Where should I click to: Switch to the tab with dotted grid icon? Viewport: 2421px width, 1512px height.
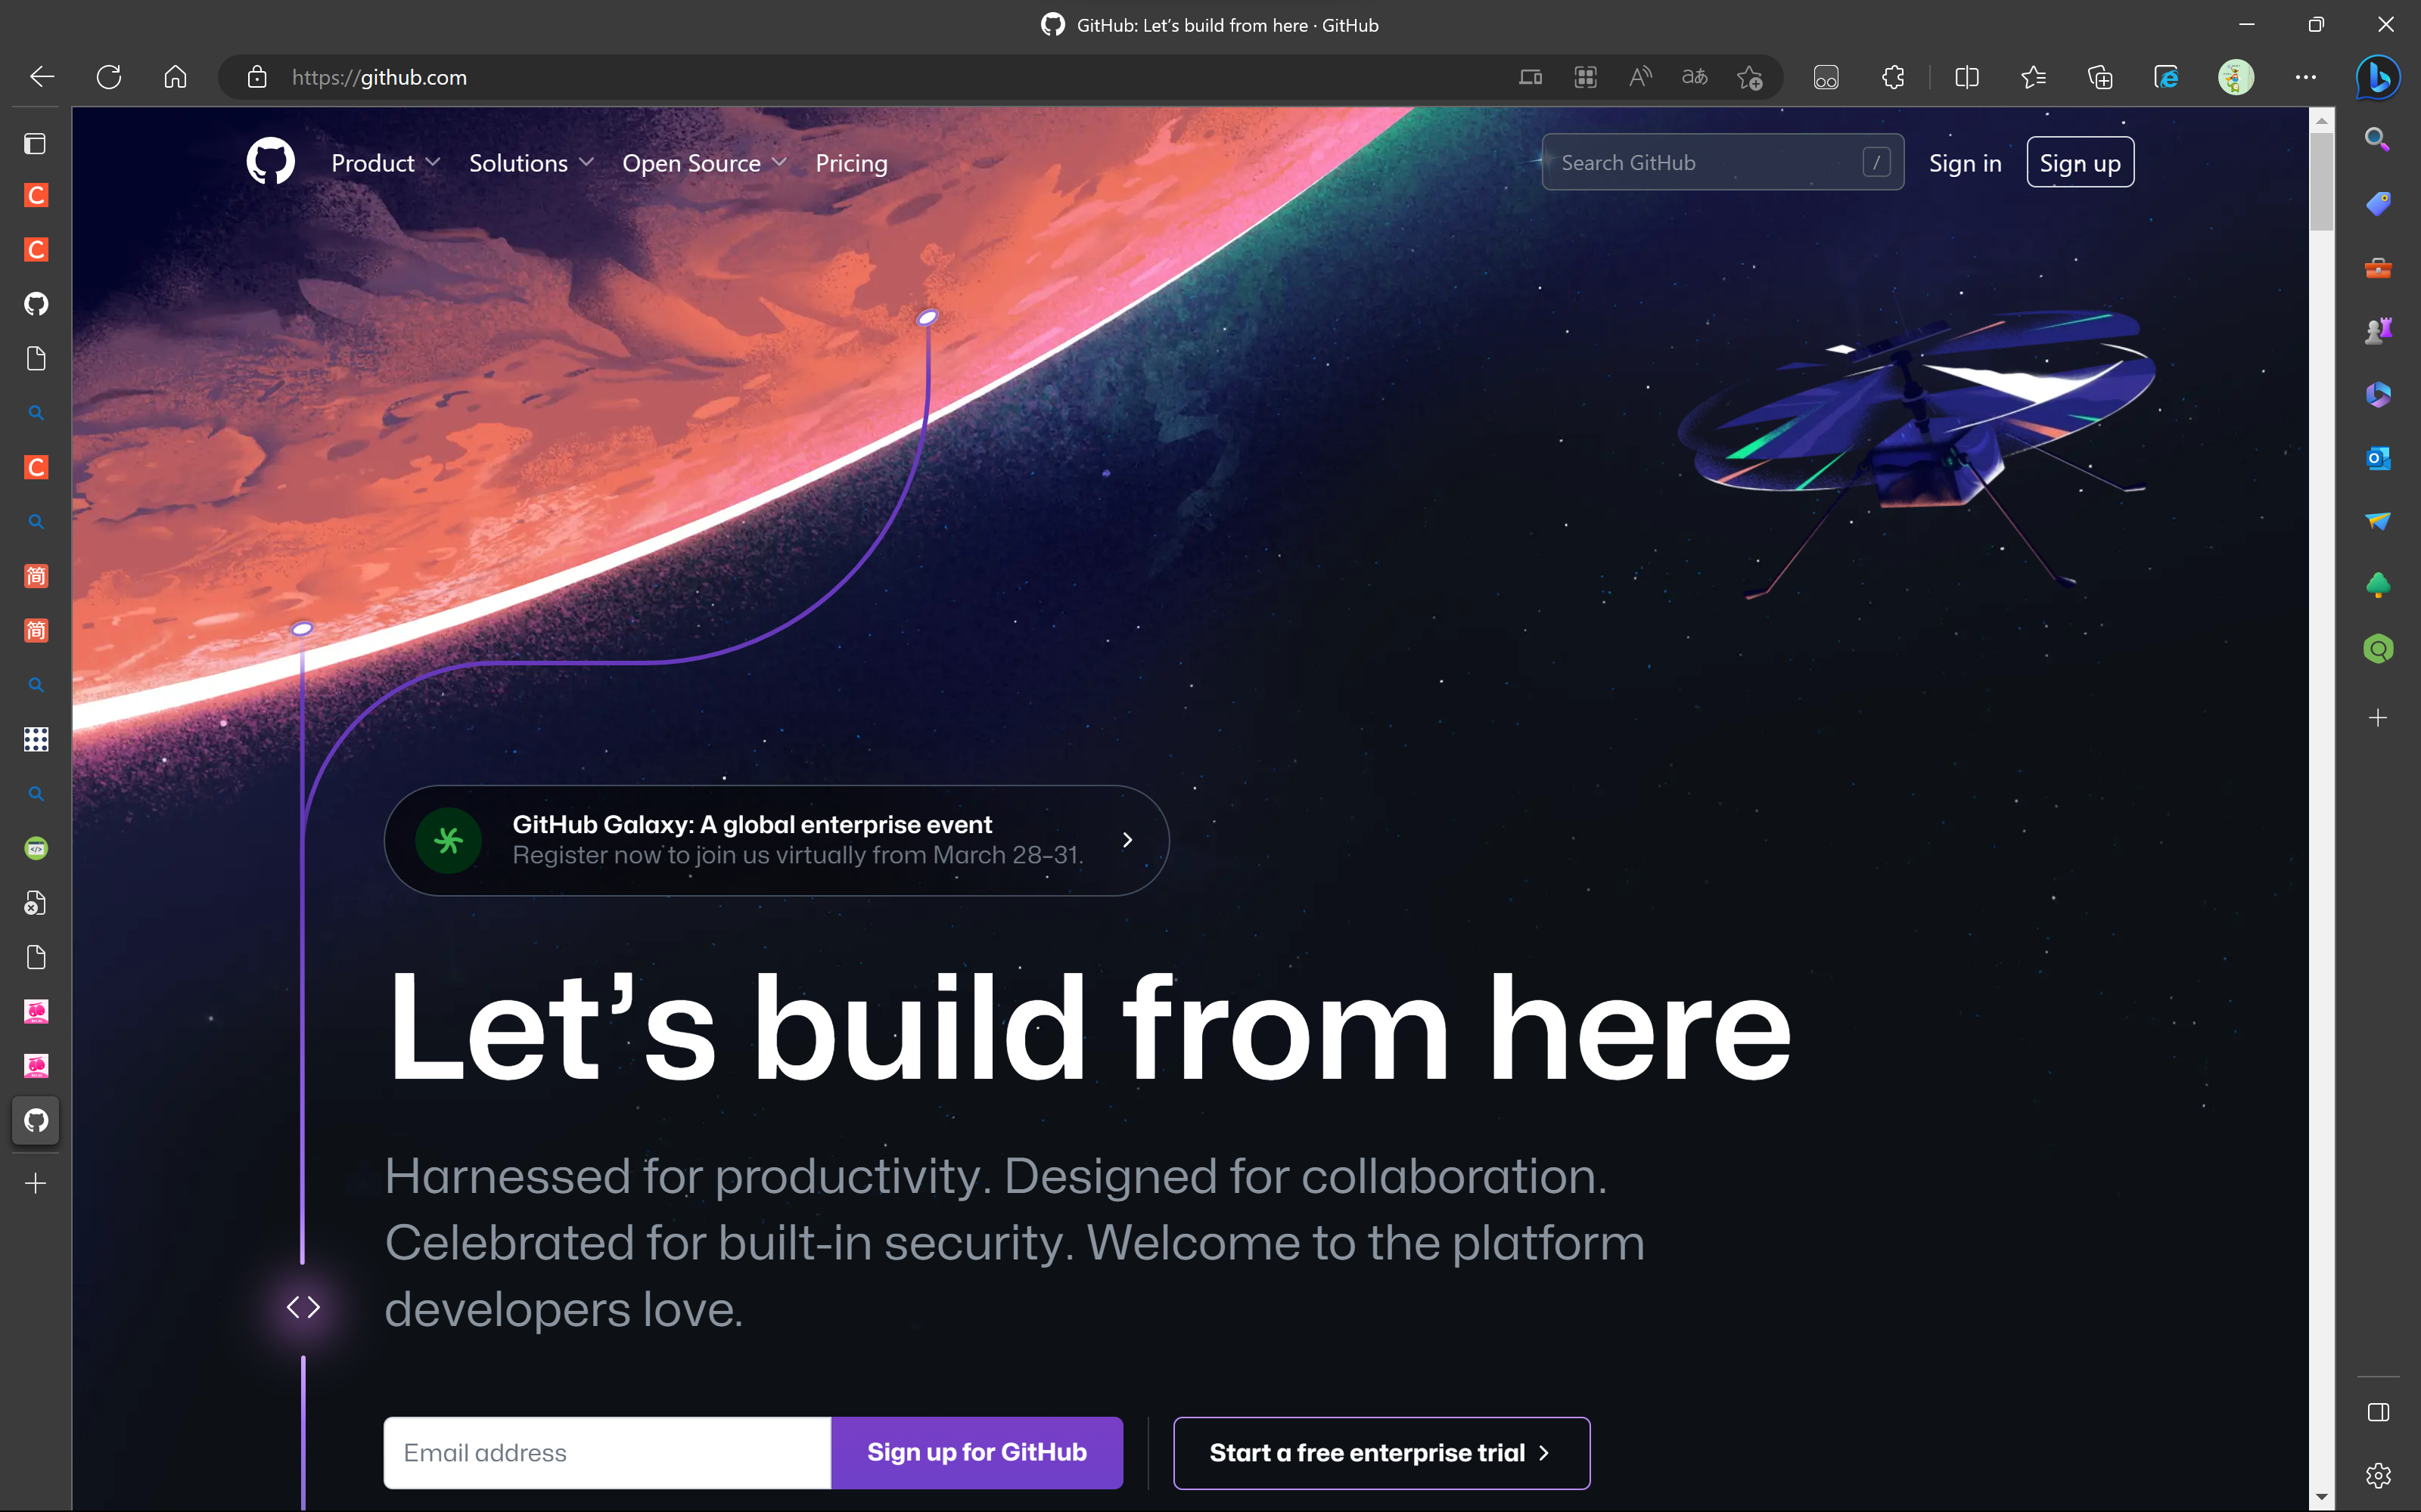pyautogui.click(x=36, y=739)
